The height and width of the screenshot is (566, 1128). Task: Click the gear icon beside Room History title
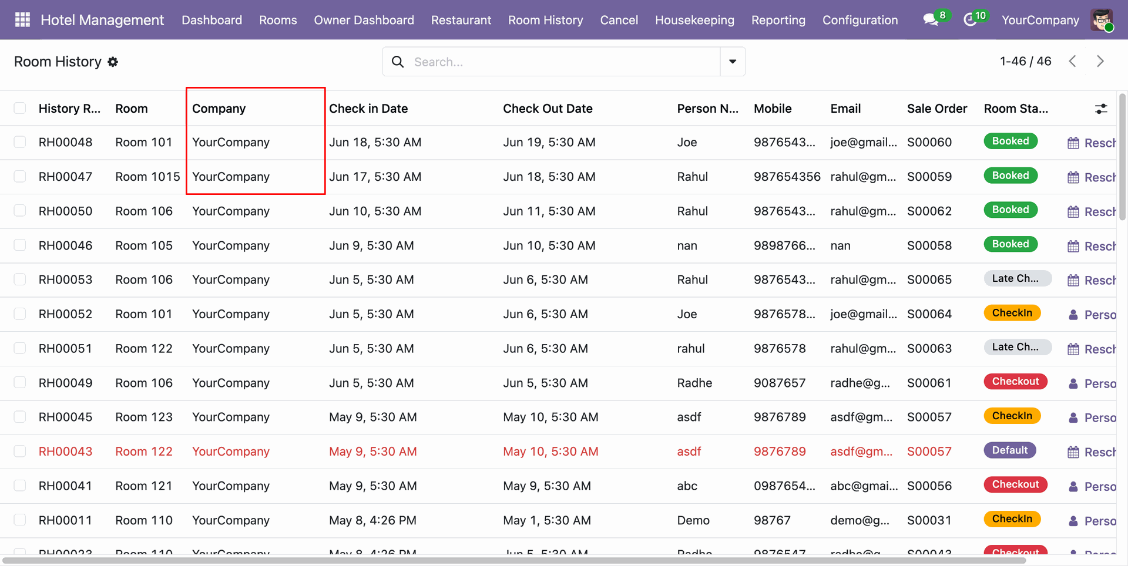point(113,62)
